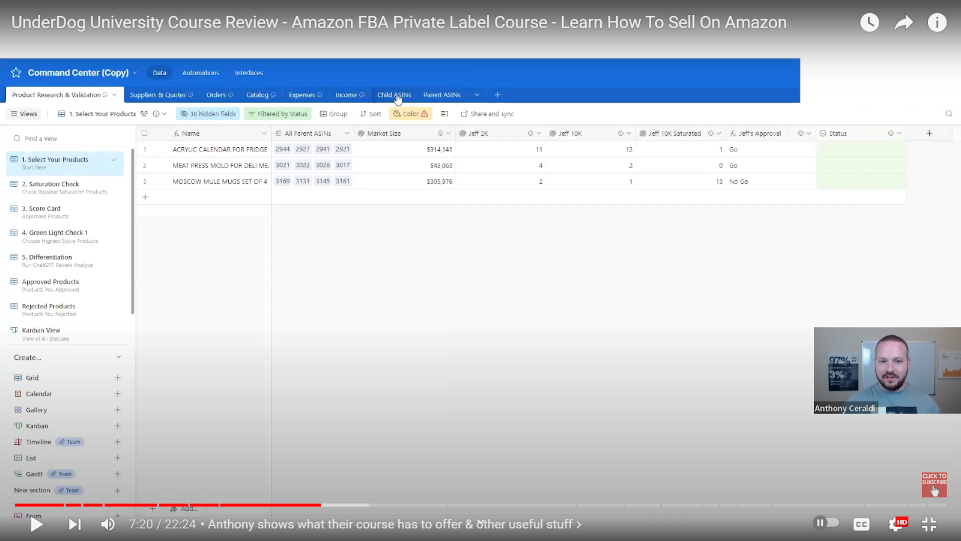This screenshot has height=541, width=961.
Task: Open the Jeff 2K column dropdown
Action: coord(538,133)
